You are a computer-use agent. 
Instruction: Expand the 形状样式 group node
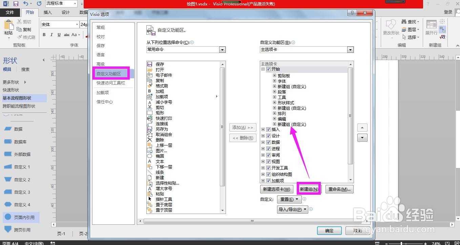click(x=275, y=103)
